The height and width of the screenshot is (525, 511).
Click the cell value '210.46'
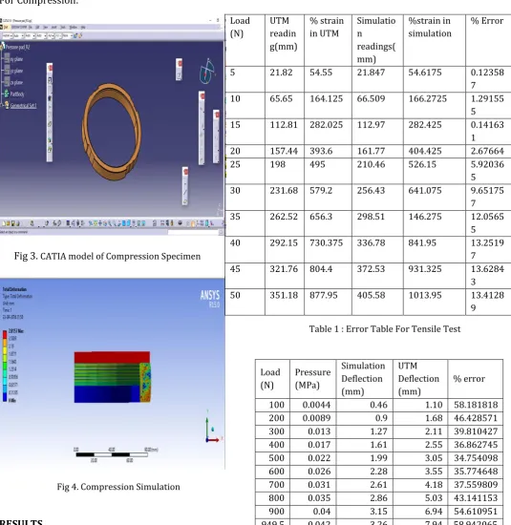(x=371, y=164)
